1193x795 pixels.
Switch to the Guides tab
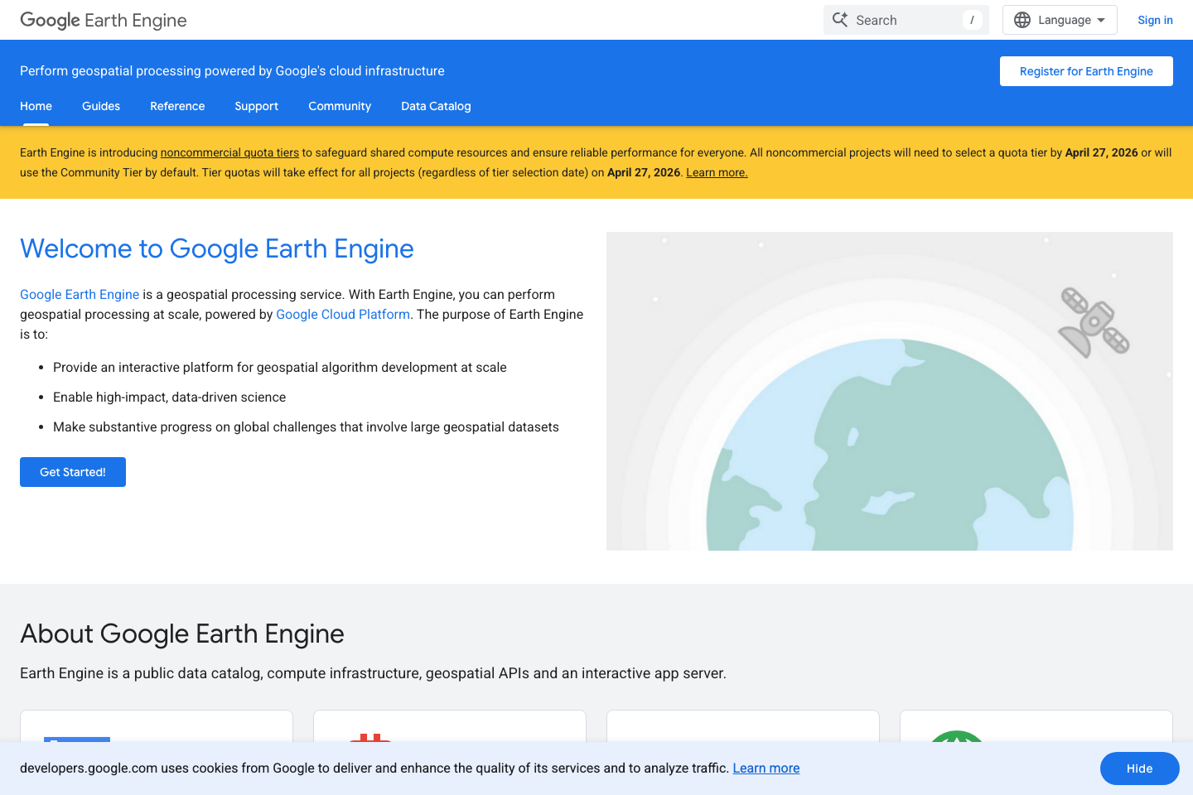pos(101,106)
